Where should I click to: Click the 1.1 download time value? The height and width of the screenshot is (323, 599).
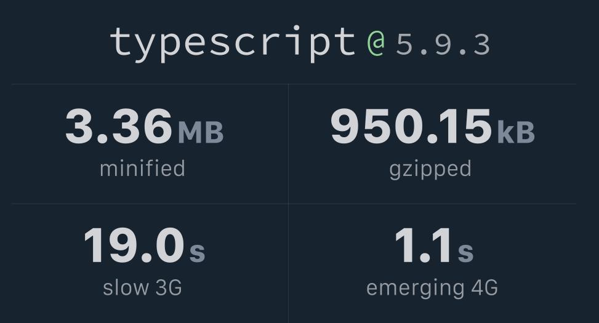(x=422, y=246)
